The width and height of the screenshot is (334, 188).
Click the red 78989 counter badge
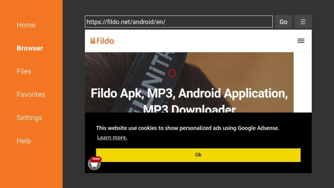96,159
